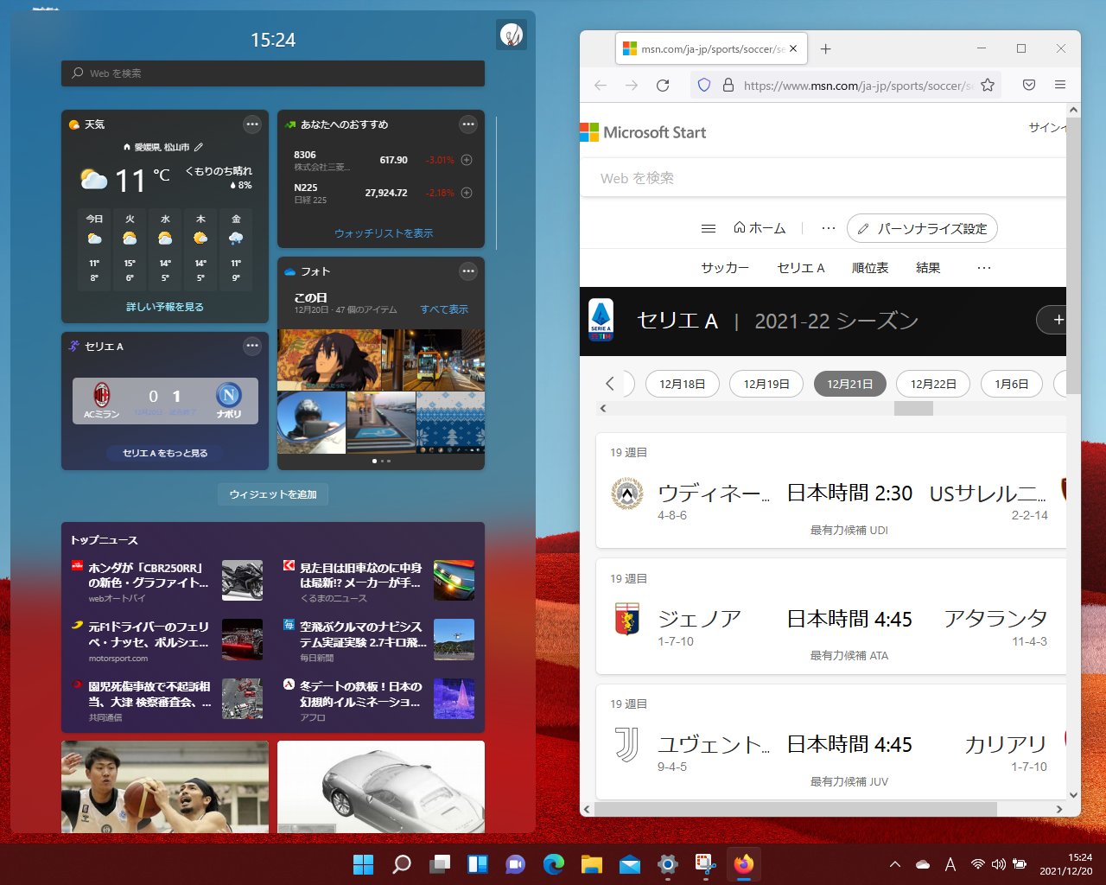The height and width of the screenshot is (885, 1106).
Task: Switch to the 順位表 tab
Action: pos(870,268)
